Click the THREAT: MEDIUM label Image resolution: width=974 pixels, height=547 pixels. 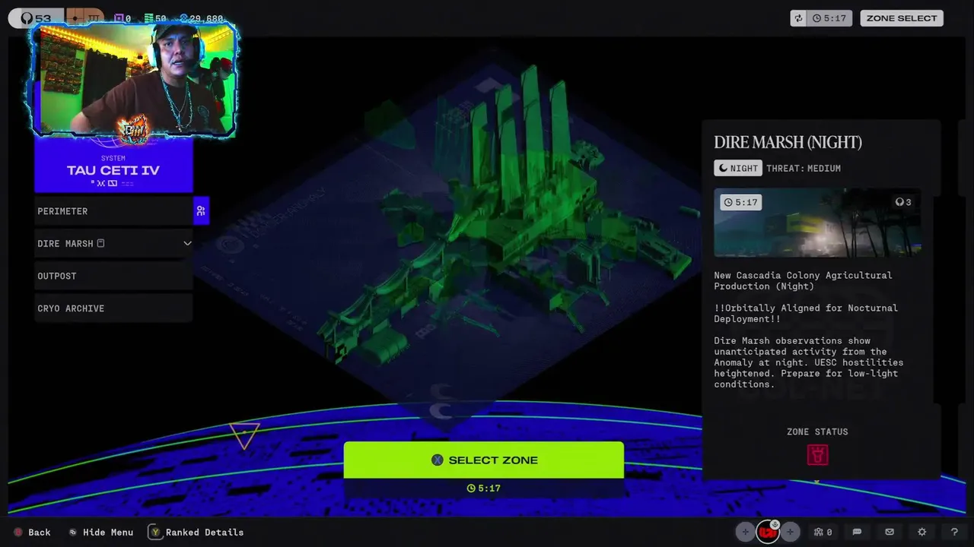coord(804,169)
